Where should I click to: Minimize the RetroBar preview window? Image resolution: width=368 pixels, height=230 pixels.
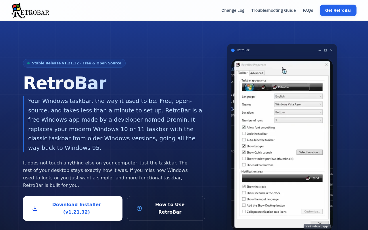320,50
